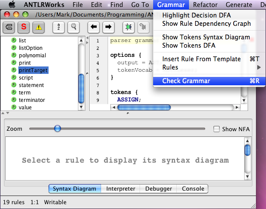266x209 pixels.
Task: Click the syntax diagram scroll up arrow
Action: click(x=248, y=141)
